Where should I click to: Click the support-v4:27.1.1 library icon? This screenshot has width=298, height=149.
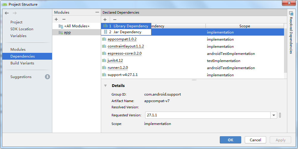(104, 75)
